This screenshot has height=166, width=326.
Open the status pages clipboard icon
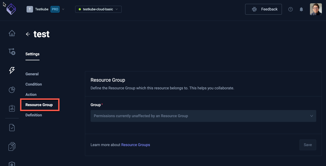(12, 108)
